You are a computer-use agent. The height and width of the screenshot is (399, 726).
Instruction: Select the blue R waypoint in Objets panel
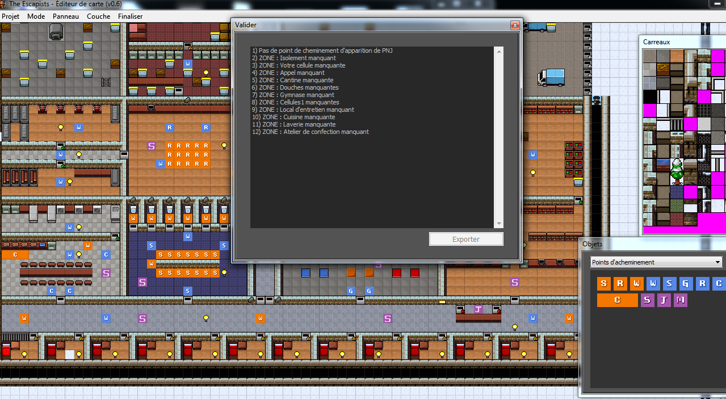pos(702,283)
